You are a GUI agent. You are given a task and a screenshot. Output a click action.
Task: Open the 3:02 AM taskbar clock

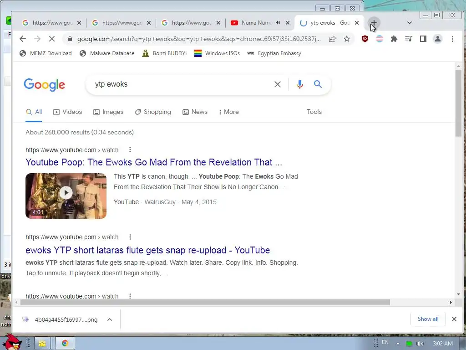pos(443,344)
